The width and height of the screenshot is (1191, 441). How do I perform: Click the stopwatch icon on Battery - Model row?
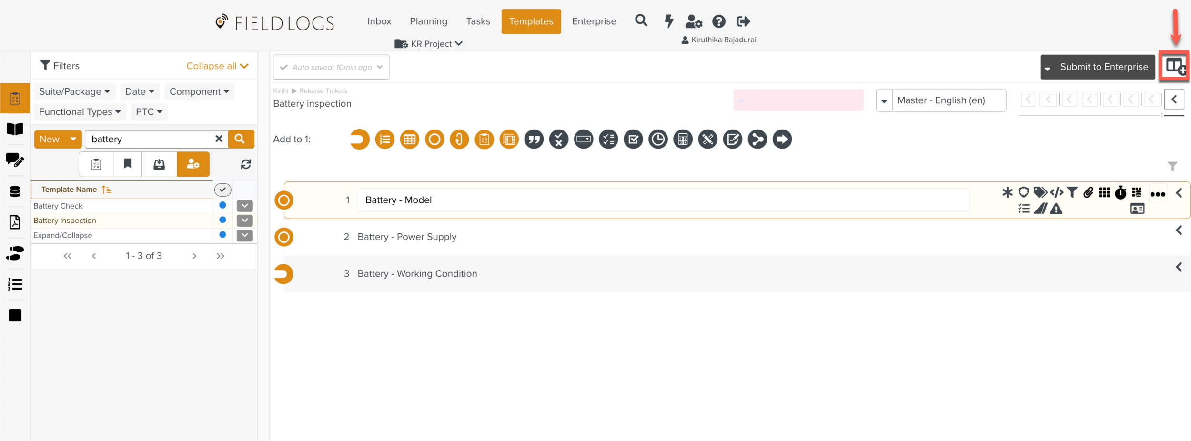1120,192
